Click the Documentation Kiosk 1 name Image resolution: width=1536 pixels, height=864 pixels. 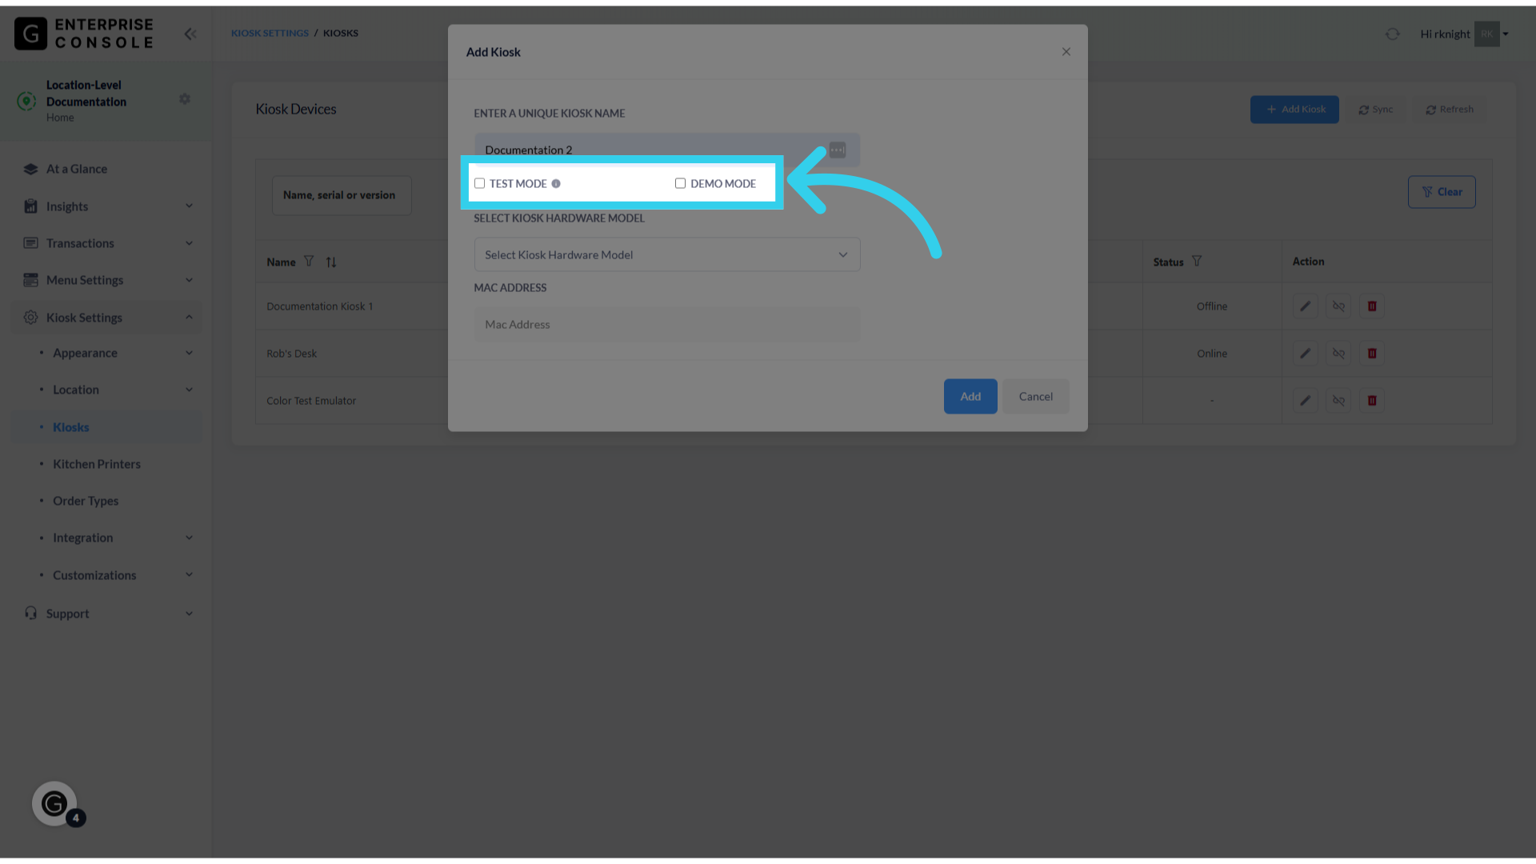tap(319, 306)
